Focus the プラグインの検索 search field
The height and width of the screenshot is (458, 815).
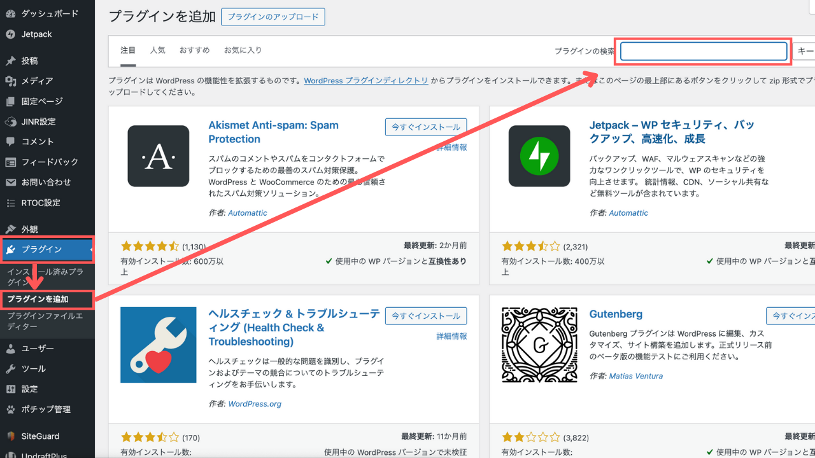pyautogui.click(x=704, y=52)
